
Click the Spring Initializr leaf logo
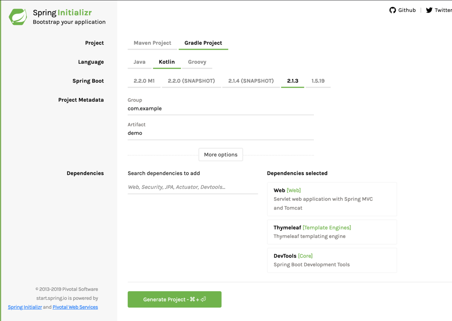pyautogui.click(x=18, y=17)
